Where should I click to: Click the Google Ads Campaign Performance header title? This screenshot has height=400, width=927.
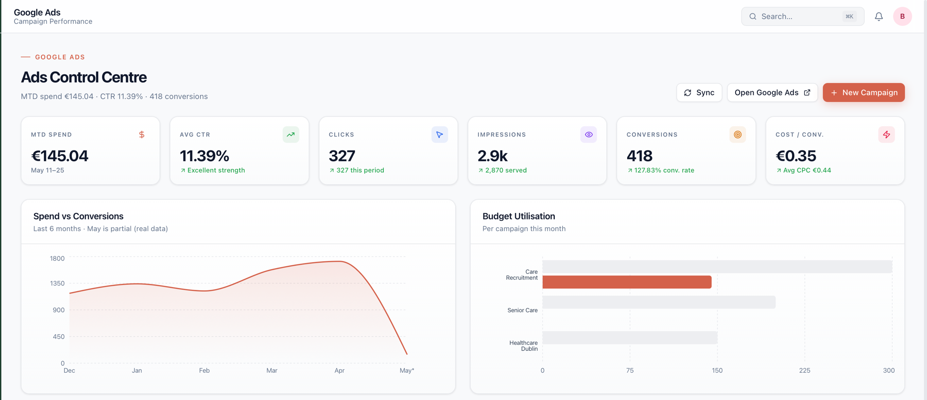coord(53,16)
